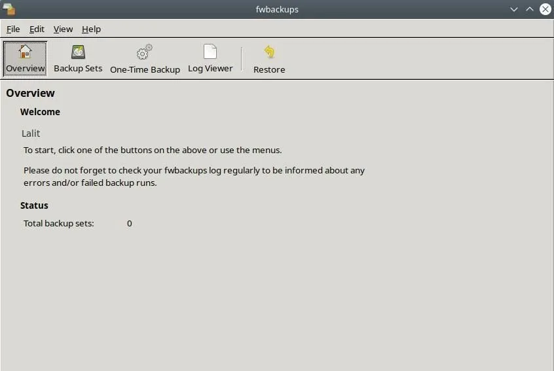Open the Edit menu

click(x=37, y=29)
